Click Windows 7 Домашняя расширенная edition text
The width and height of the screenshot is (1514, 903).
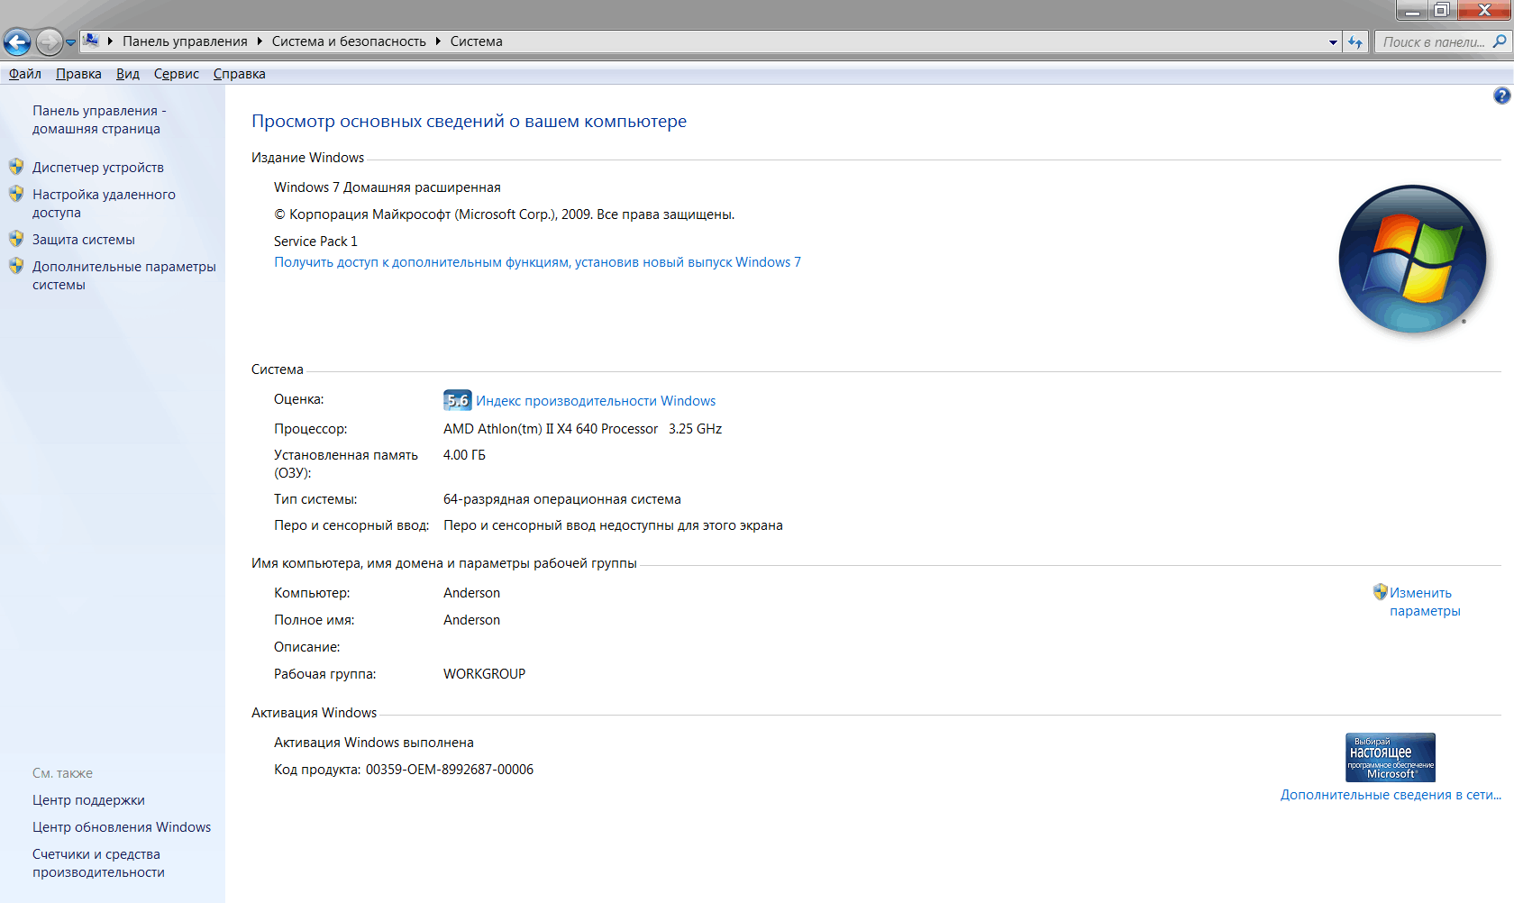point(388,187)
